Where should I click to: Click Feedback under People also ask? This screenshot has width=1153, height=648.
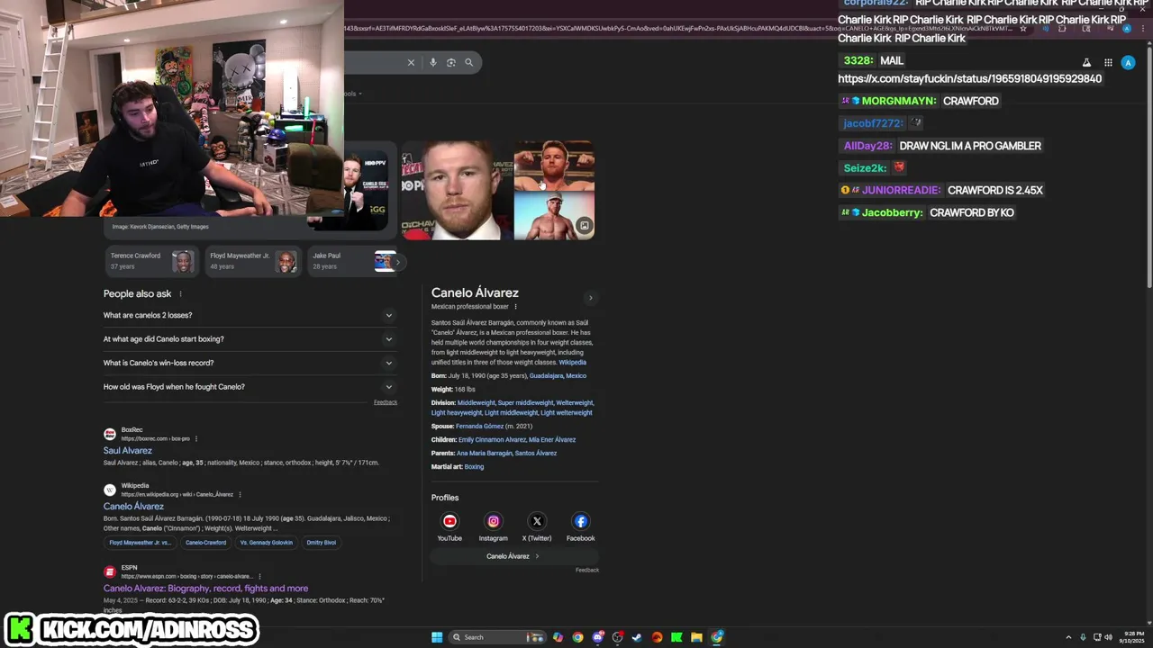click(x=386, y=402)
